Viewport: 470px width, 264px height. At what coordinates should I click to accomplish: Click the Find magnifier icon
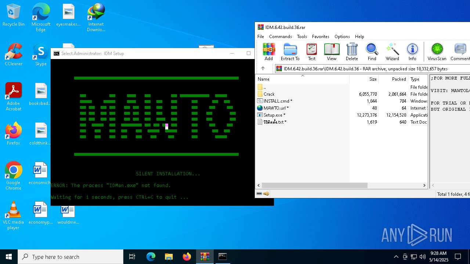coord(372,52)
